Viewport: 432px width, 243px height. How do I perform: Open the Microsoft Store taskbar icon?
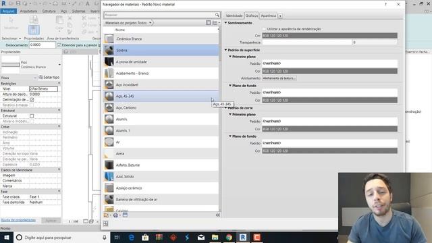(x=145, y=237)
